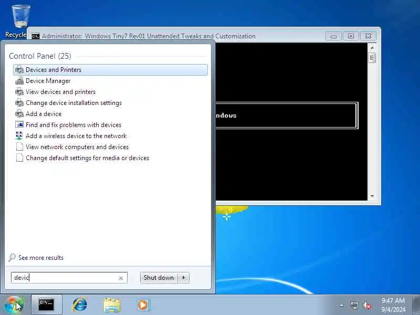Click the Control Panel (25) group header
Viewport: 420px width, 315px height.
point(40,56)
